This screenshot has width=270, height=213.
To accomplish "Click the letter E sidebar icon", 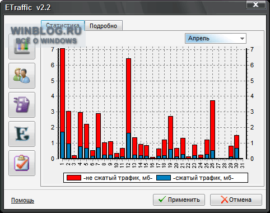I will tap(22, 134).
